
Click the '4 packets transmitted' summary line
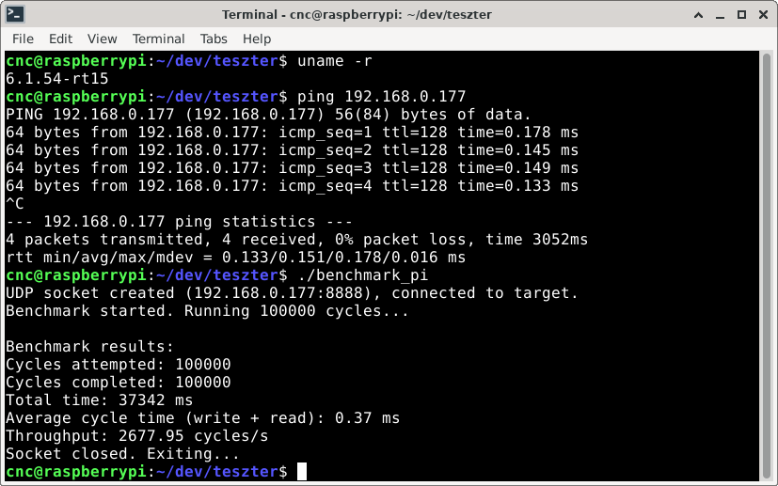point(296,239)
